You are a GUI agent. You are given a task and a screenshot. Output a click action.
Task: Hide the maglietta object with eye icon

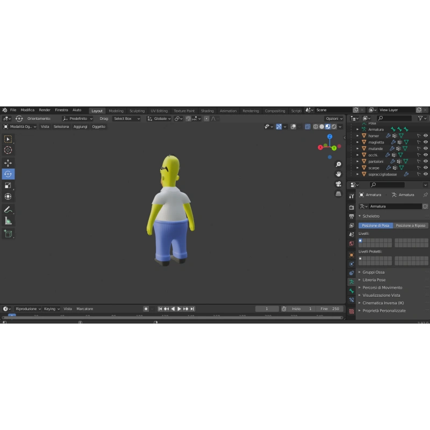[425, 142]
